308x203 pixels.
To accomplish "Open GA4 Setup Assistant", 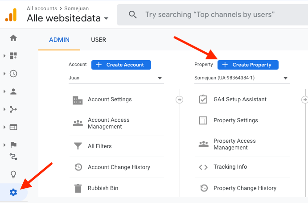I will 240,99.
